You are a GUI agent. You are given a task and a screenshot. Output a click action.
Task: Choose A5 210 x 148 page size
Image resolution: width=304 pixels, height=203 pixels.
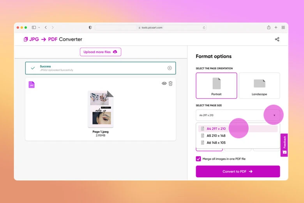[216, 136]
